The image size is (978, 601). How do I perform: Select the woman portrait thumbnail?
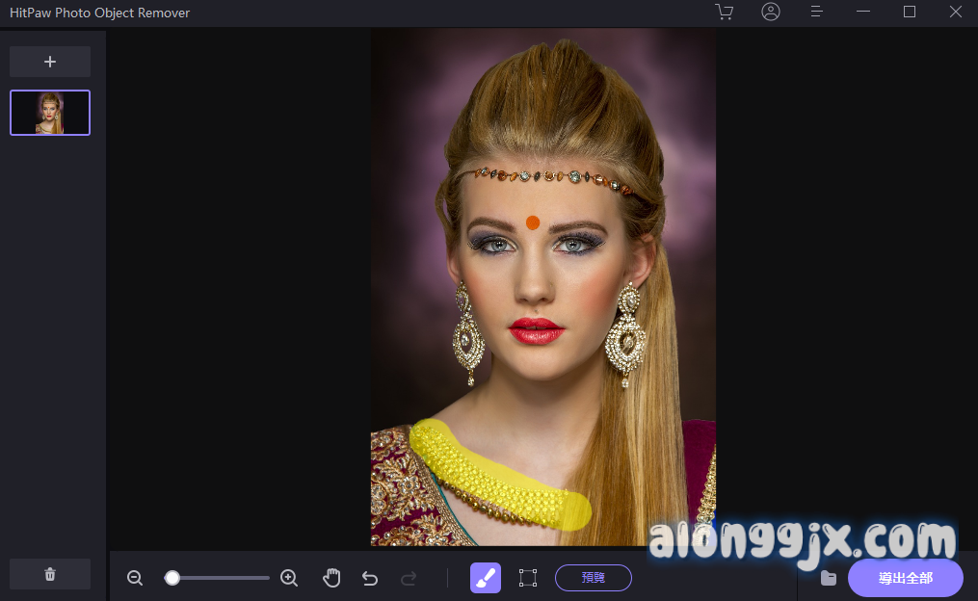(50, 113)
